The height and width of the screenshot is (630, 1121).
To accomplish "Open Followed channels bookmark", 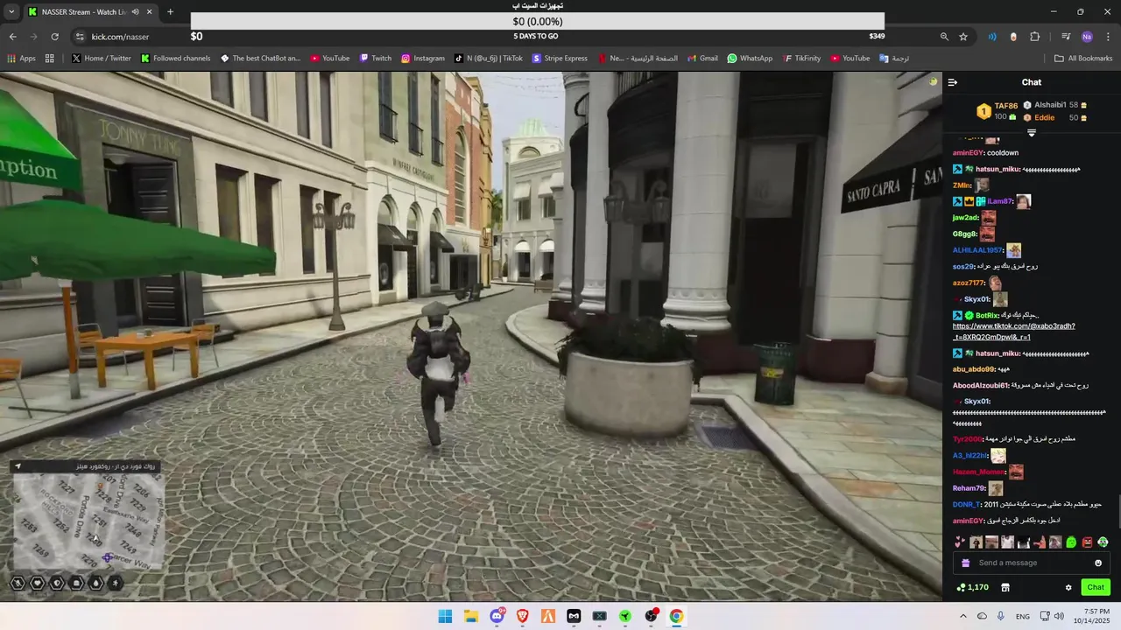I will [175, 59].
